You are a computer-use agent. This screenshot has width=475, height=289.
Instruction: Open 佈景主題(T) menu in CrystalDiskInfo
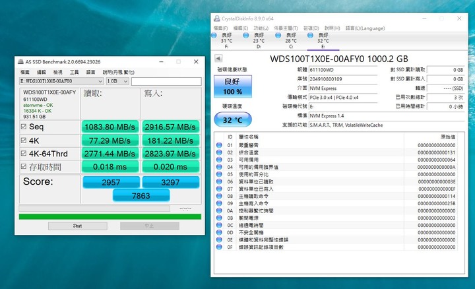tap(286, 28)
